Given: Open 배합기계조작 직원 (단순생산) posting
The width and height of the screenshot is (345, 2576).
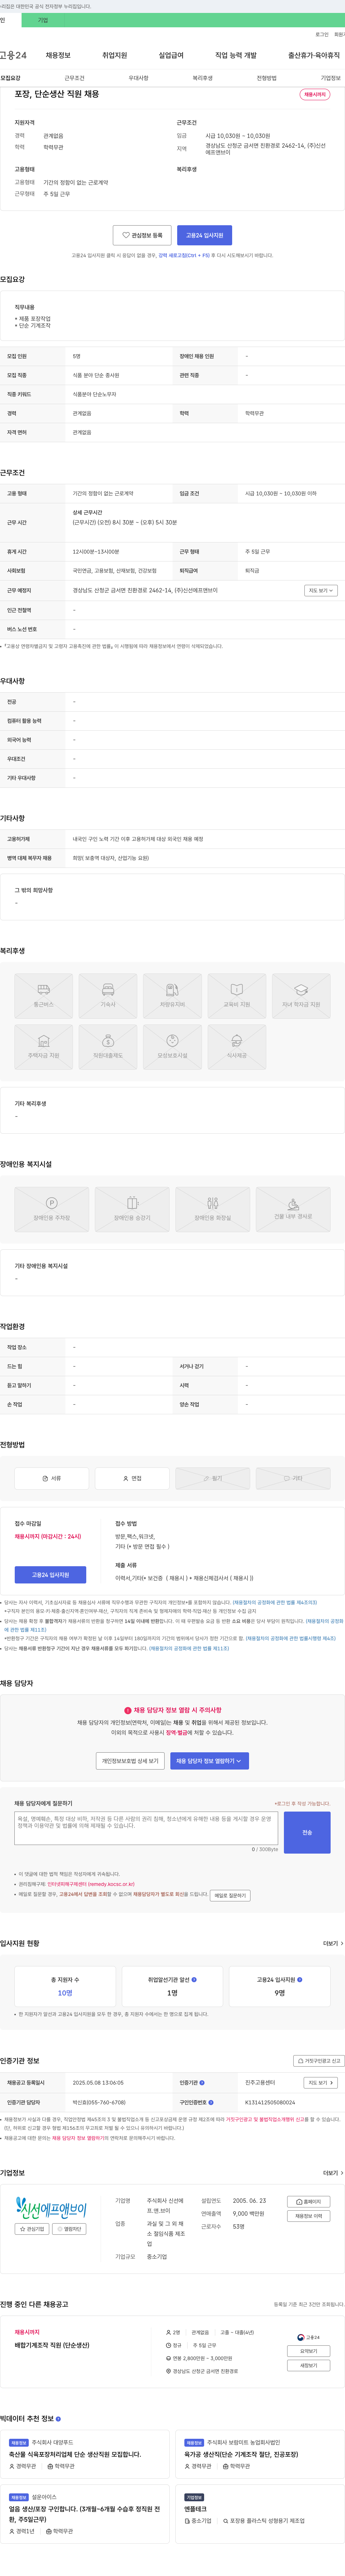Looking at the screenshot, I should [x=52, y=2345].
